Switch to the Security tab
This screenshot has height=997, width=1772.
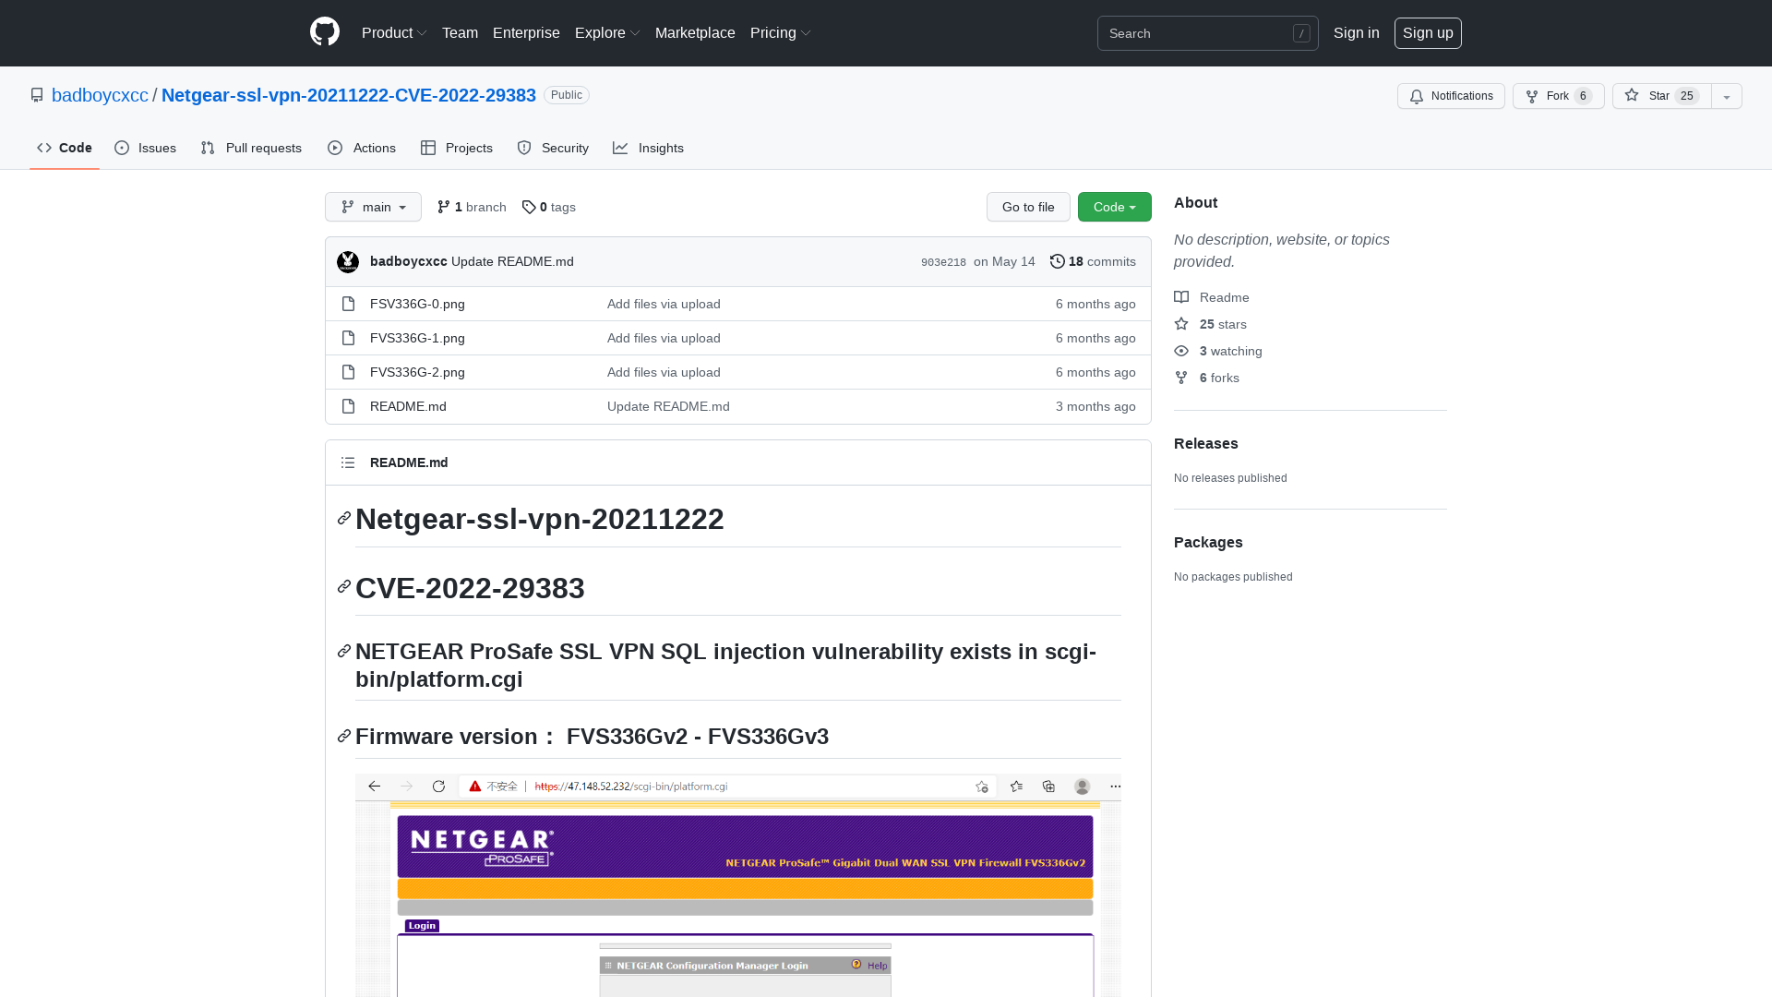[553, 148]
